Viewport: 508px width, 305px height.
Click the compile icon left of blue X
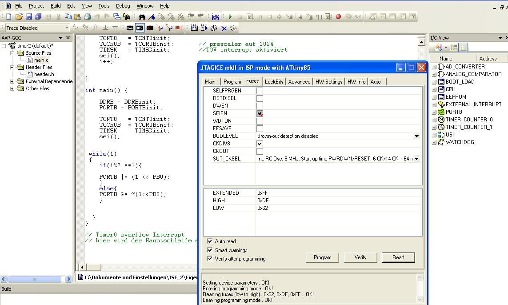tap(214, 28)
